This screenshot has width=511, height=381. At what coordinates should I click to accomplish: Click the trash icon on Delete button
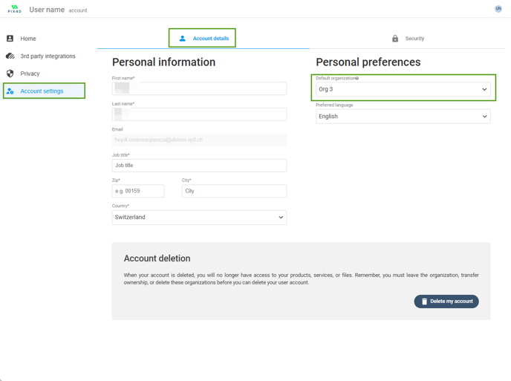(424, 302)
